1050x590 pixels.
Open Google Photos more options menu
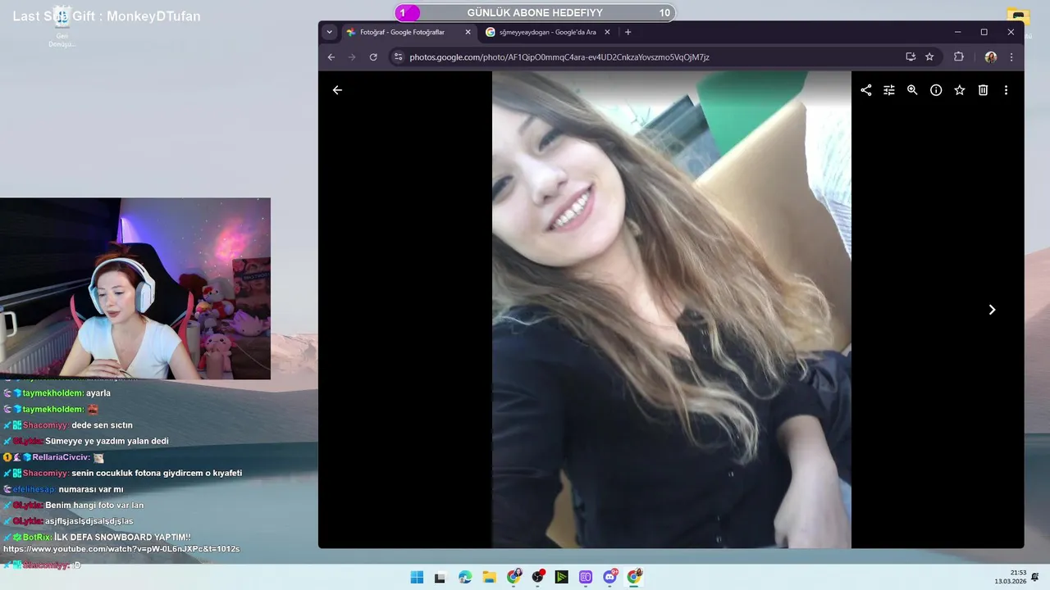click(1006, 90)
